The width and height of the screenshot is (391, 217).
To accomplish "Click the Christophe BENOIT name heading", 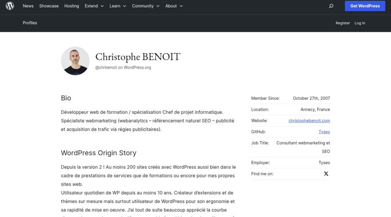I will click(x=137, y=56).
